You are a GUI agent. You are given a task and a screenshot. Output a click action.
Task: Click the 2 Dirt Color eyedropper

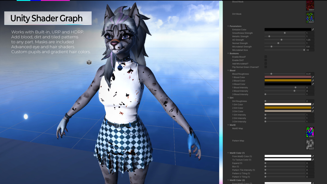point(313,108)
